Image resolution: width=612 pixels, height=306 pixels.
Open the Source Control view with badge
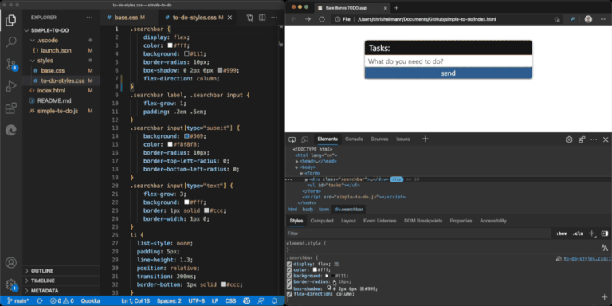[x=11, y=65]
